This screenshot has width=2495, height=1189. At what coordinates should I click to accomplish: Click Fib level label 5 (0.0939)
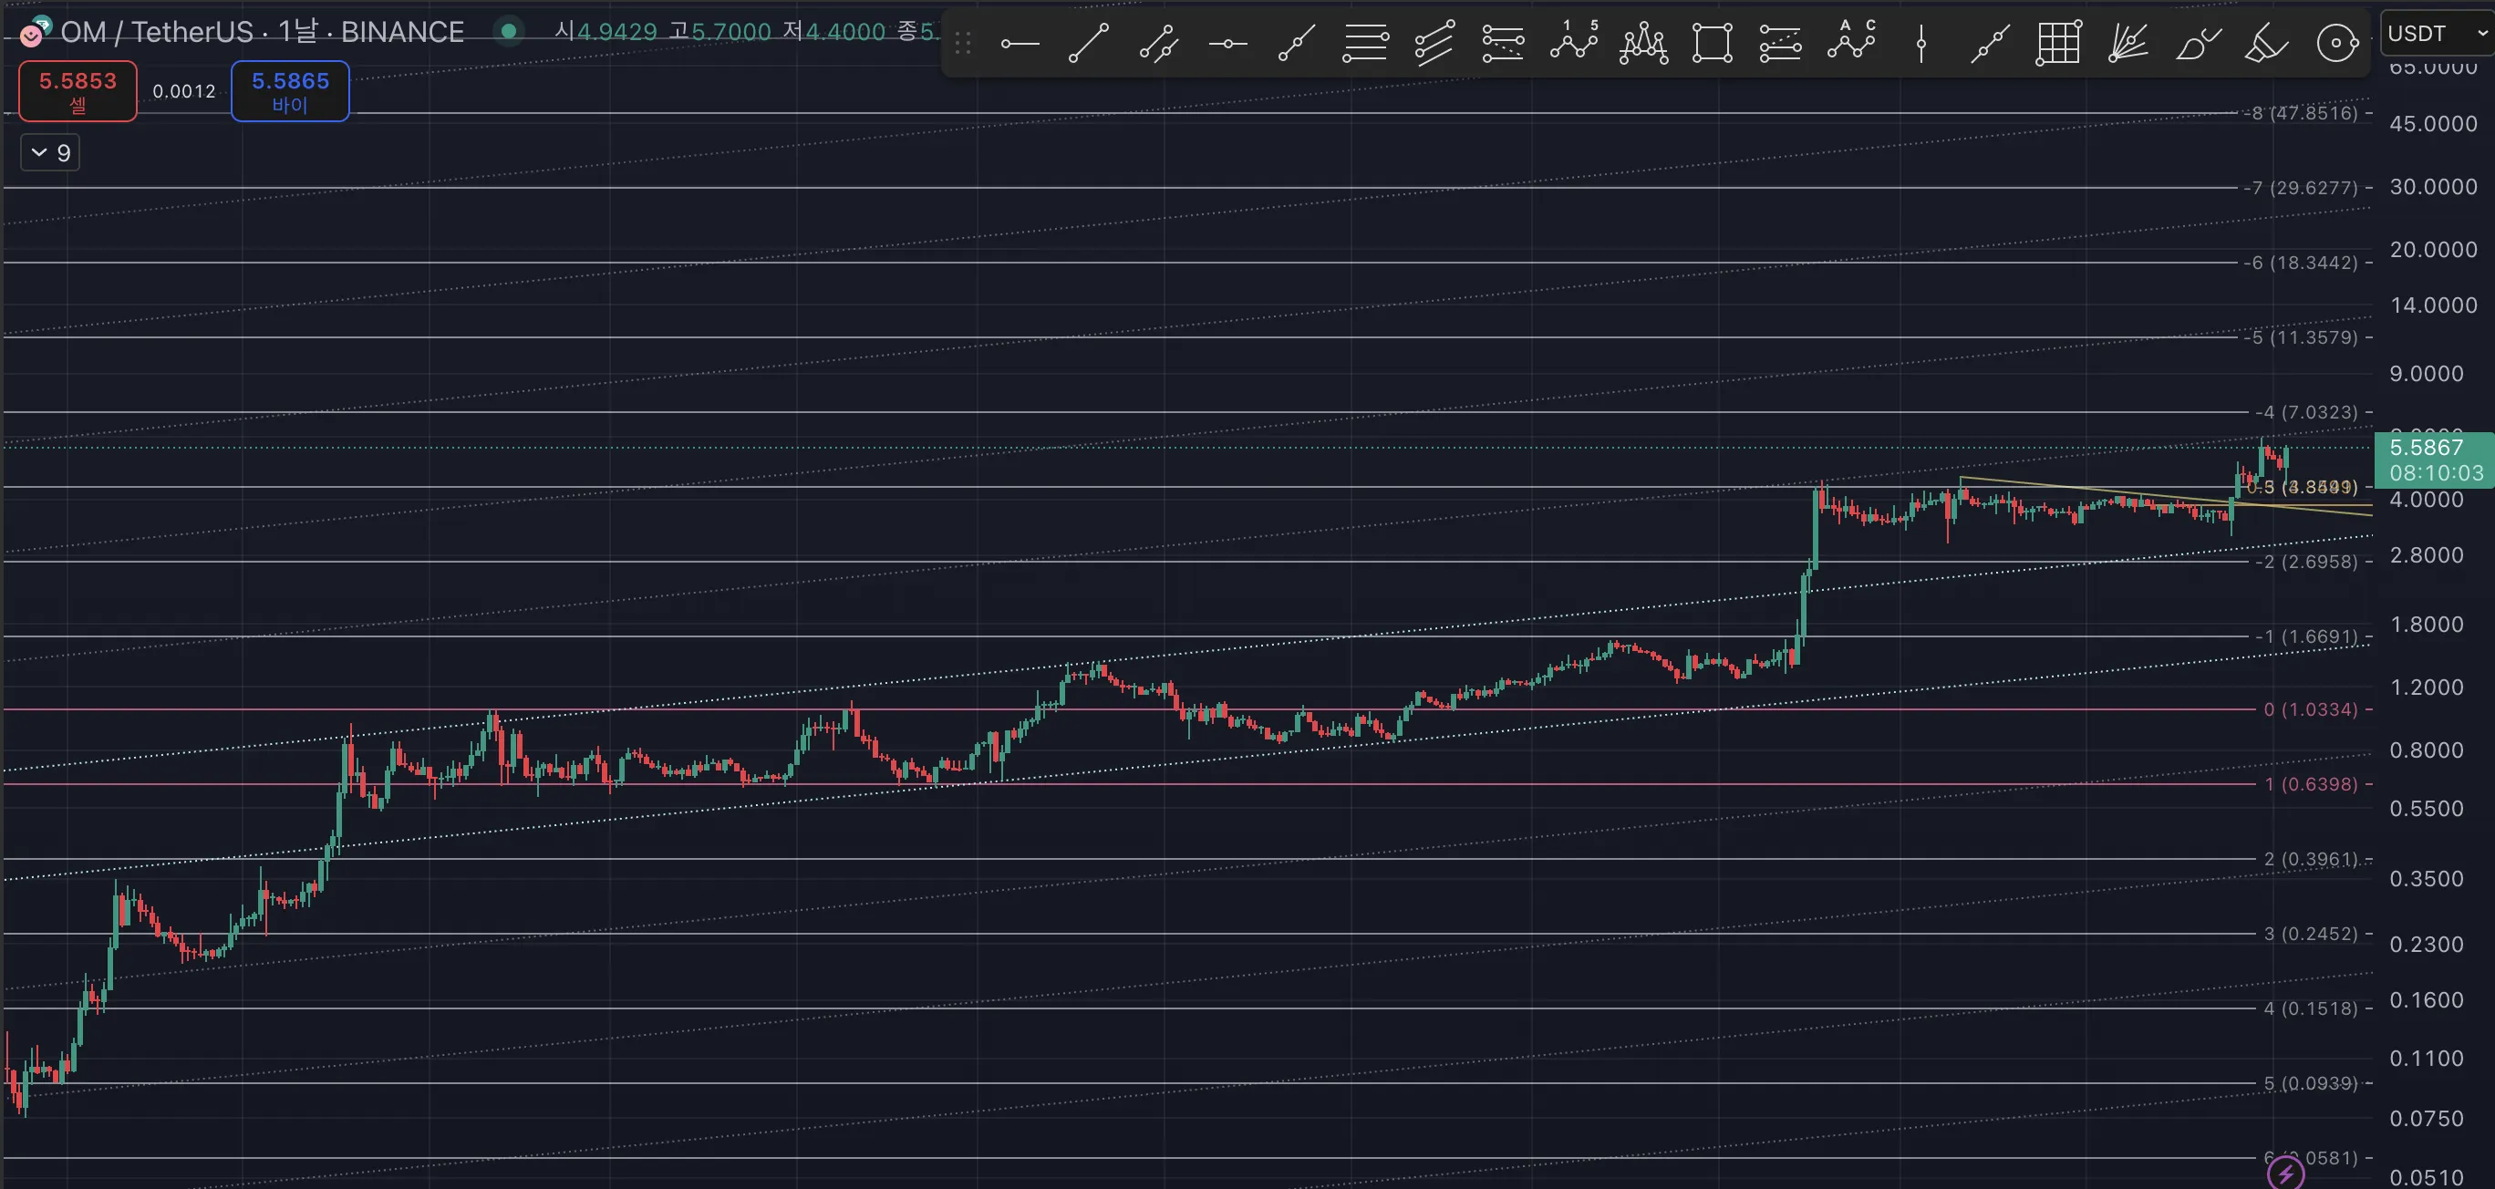(2310, 1082)
